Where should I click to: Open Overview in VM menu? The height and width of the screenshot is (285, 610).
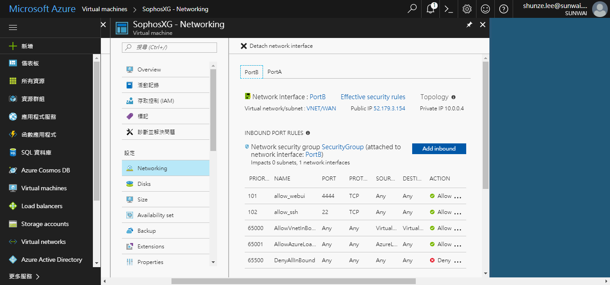pyautogui.click(x=166, y=70)
